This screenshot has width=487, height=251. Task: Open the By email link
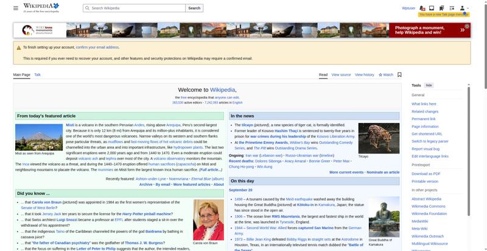(x=163, y=185)
